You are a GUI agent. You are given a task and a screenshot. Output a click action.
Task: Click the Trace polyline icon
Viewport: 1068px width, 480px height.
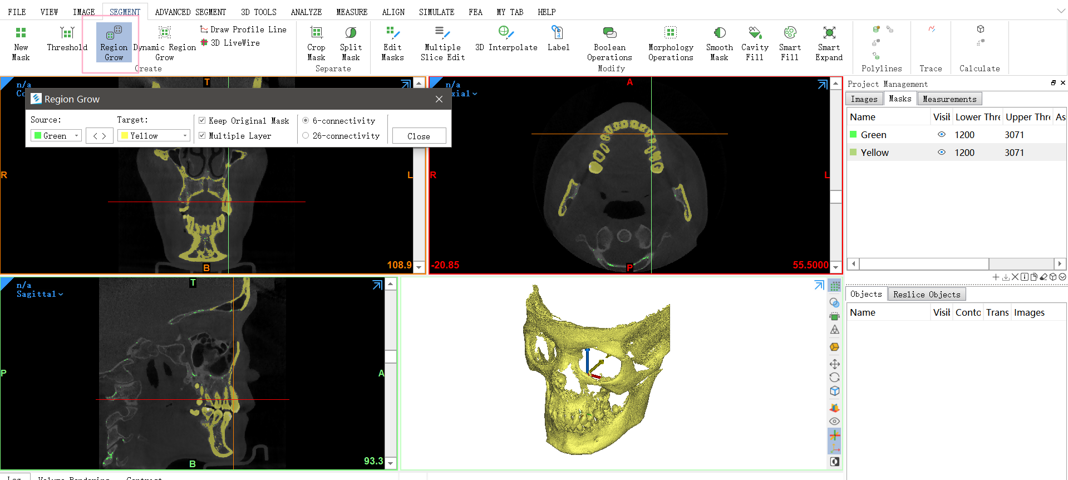[932, 29]
